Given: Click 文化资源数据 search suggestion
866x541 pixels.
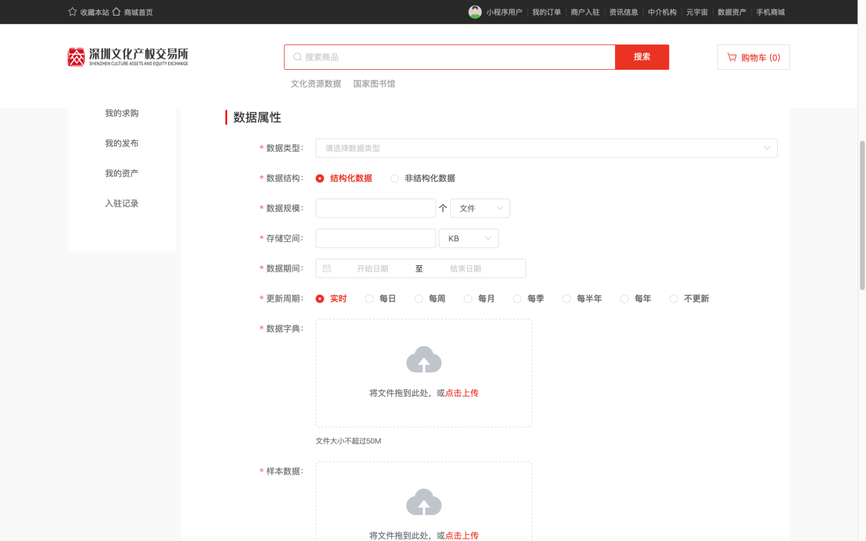Looking at the screenshot, I should click(316, 83).
